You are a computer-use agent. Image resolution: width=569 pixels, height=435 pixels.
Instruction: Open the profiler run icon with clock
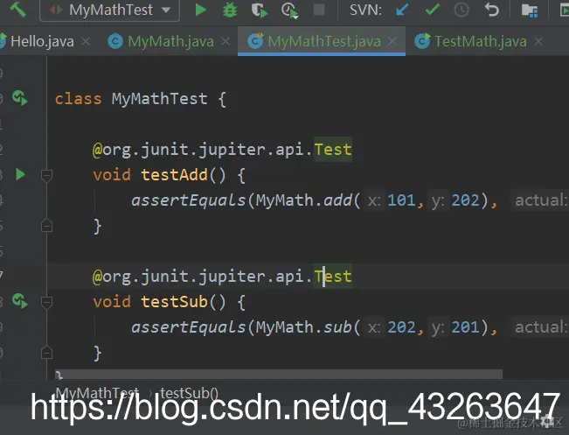(x=290, y=11)
